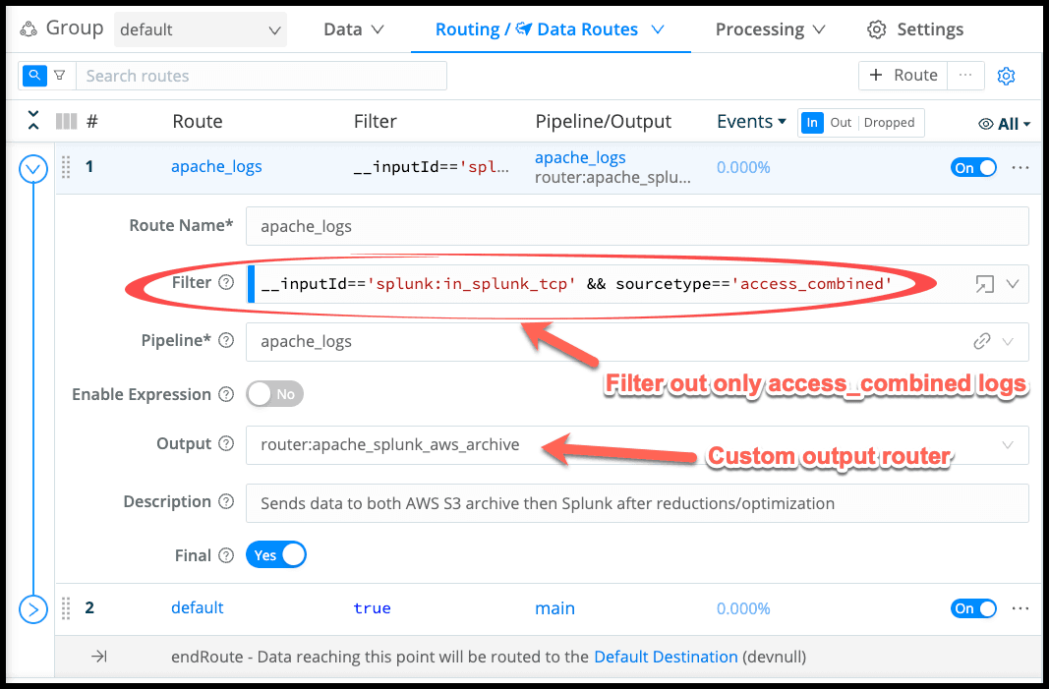Image resolution: width=1049 pixels, height=689 pixels.
Task: Click the Filter field help icon
Action: point(226,283)
